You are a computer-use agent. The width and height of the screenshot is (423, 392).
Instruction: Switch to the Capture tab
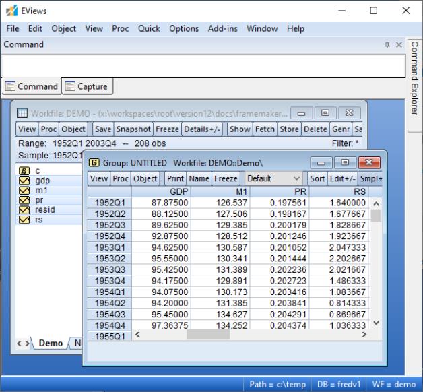point(86,86)
